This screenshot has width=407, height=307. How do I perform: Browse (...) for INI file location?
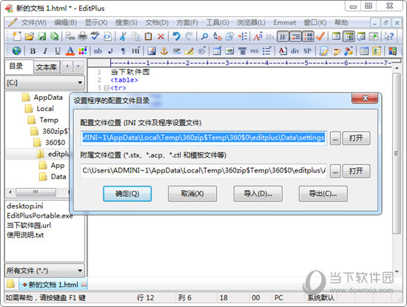(335, 138)
